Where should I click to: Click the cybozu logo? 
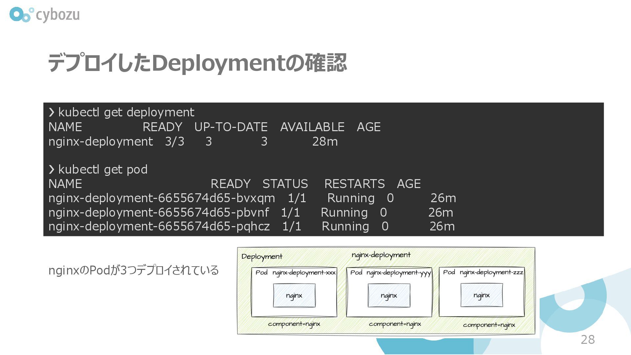point(45,15)
